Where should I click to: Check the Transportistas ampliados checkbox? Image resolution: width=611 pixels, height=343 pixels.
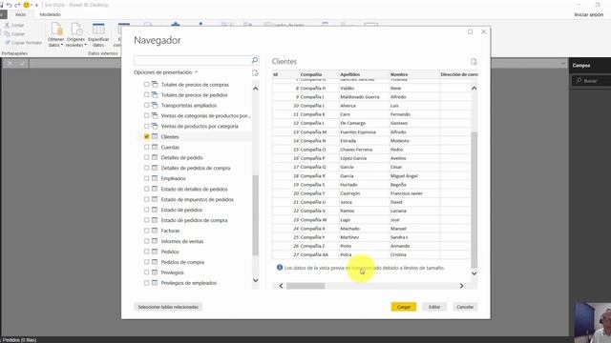coord(146,105)
